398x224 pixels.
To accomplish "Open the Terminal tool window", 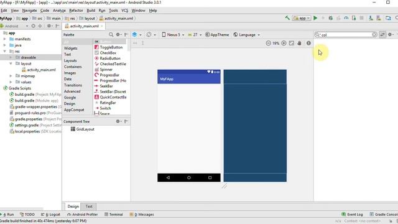I will pos(113,214).
